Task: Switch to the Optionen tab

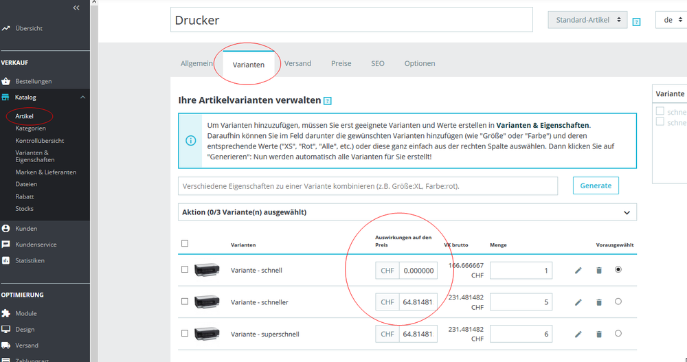Action: click(x=420, y=64)
